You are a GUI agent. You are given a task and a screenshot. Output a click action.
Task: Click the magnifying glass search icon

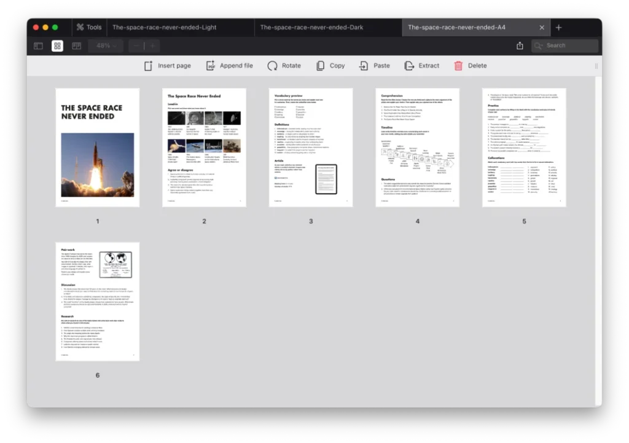point(537,45)
